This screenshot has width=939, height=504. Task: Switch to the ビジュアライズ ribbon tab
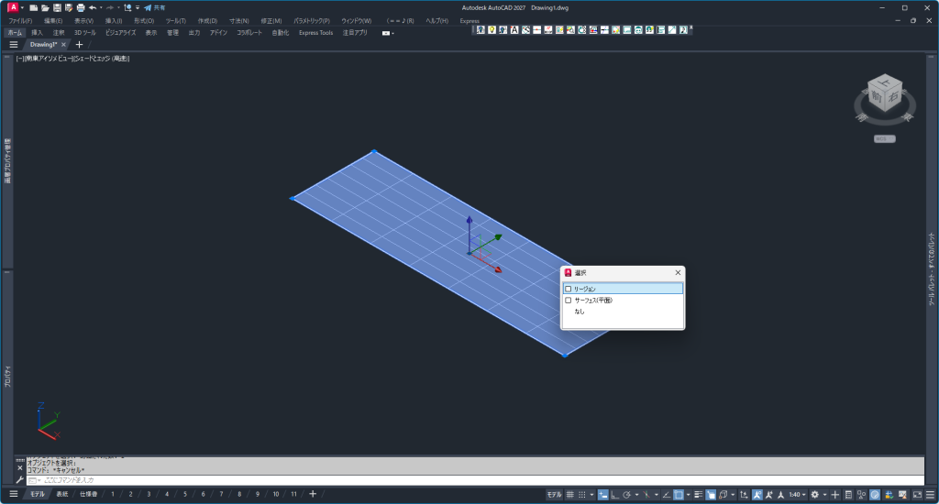pyautogui.click(x=120, y=33)
